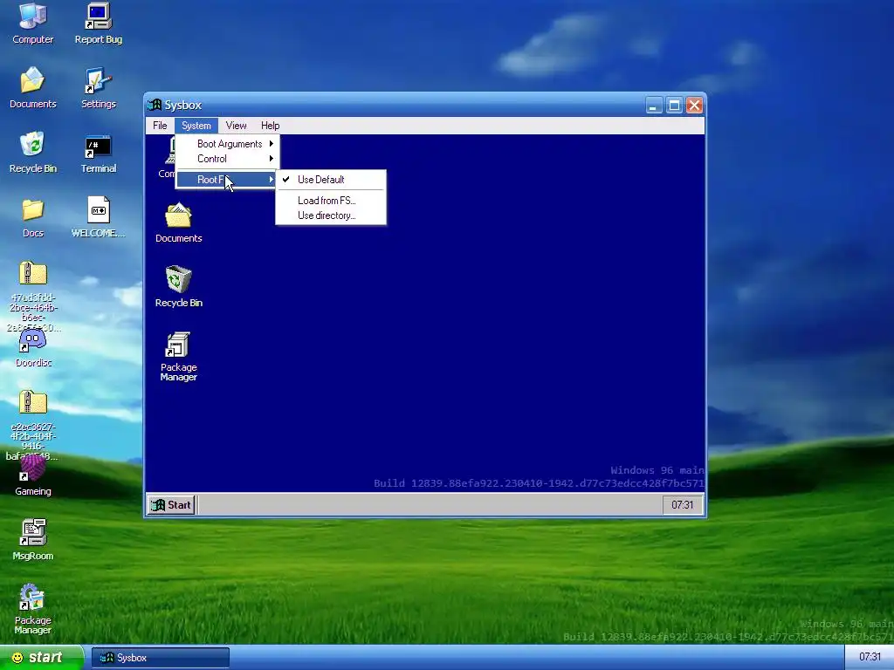Open Package Manager on the outer desktop
The image size is (894, 670).
coord(32,608)
